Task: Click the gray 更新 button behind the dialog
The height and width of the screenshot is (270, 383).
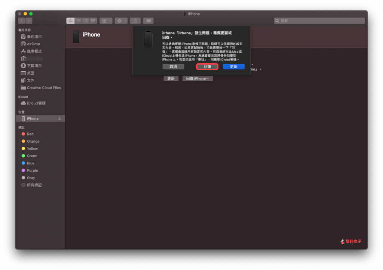Action: [171, 78]
